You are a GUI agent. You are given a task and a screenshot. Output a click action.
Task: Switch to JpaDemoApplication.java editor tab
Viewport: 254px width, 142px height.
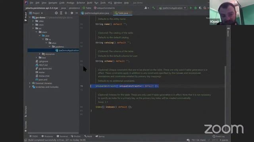(95, 13)
